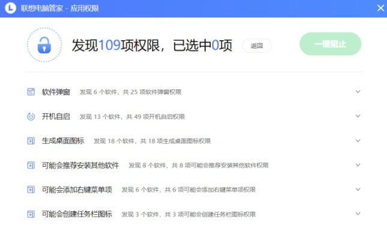This screenshot has width=387, height=234.
Task: Expand the 可能会创建任务栏图标 chevron
Action: (x=358, y=214)
